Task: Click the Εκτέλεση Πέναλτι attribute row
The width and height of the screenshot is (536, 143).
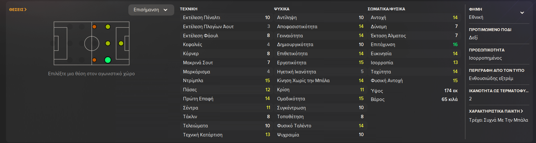Action: pos(226,18)
